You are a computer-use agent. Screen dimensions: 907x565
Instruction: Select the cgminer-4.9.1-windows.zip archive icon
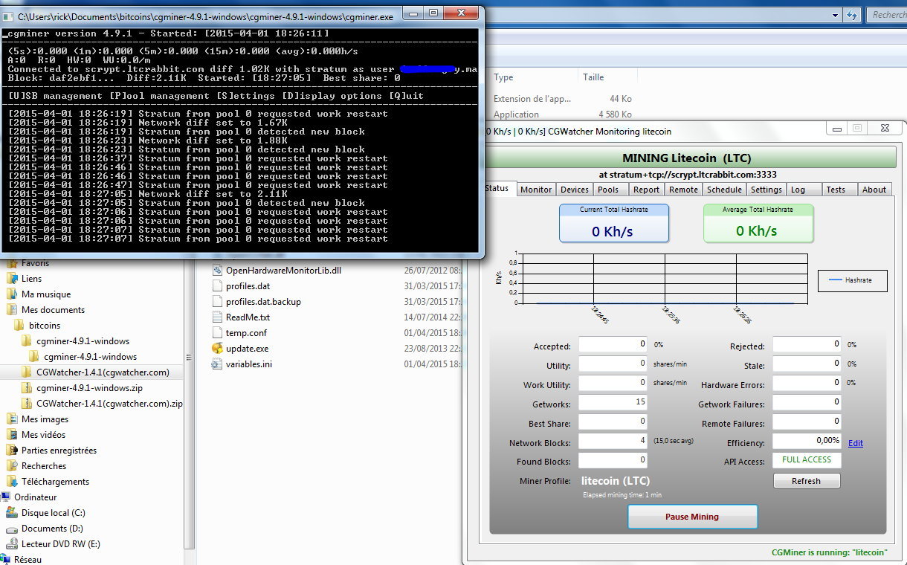point(27,388)
